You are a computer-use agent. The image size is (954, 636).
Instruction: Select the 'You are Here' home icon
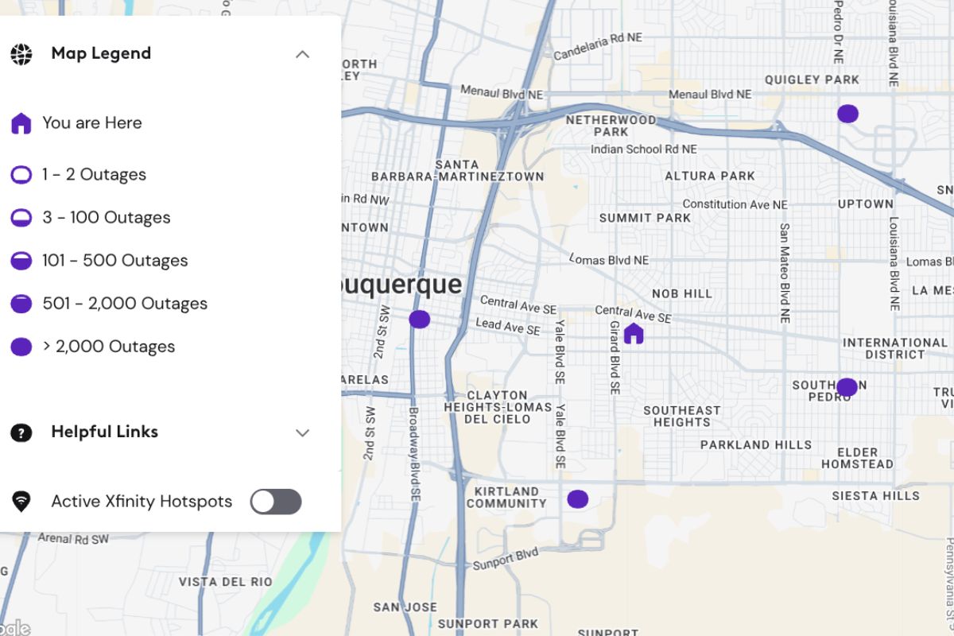(x=21, y=122)
